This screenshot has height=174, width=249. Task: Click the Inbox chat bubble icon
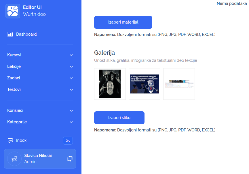10,141
